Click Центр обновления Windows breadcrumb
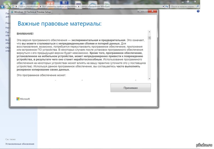Viewport: 214px width, 149px height. coord(95,6)
